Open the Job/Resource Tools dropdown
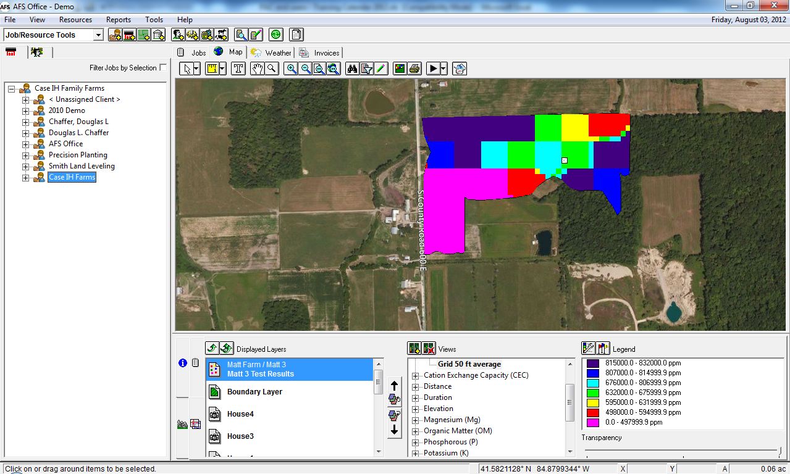The image size is (790, 474). (98, 35)
